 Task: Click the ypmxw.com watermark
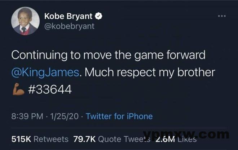point(186,134)
